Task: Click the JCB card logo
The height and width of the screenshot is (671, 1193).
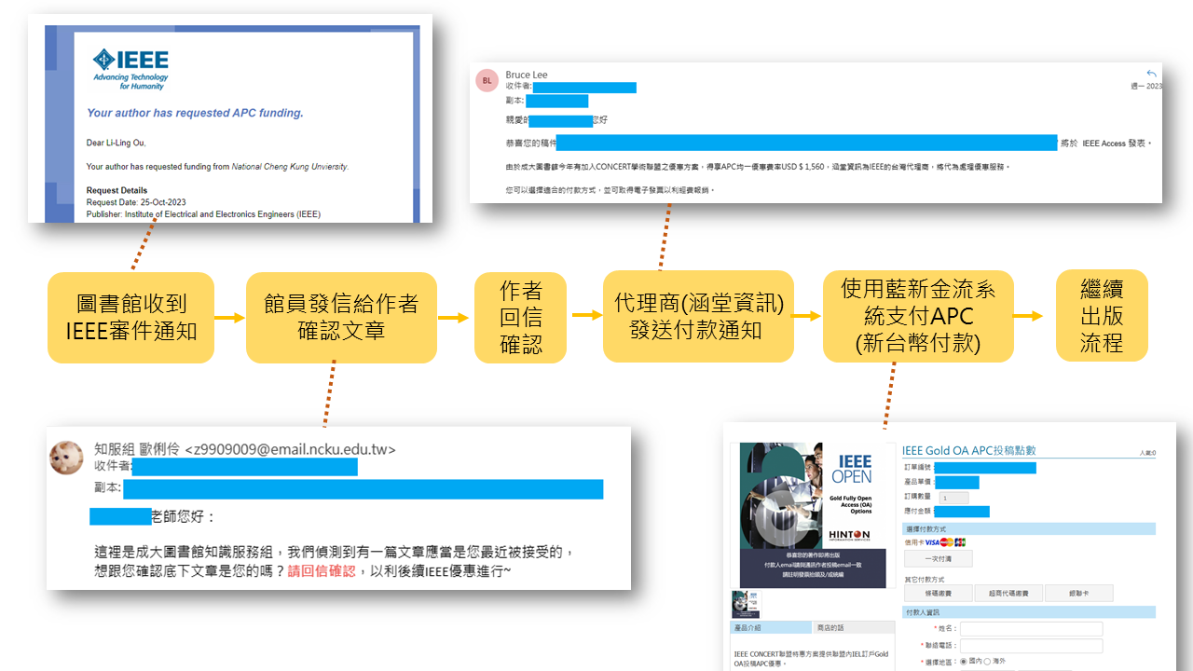Action: pos(960,542)
